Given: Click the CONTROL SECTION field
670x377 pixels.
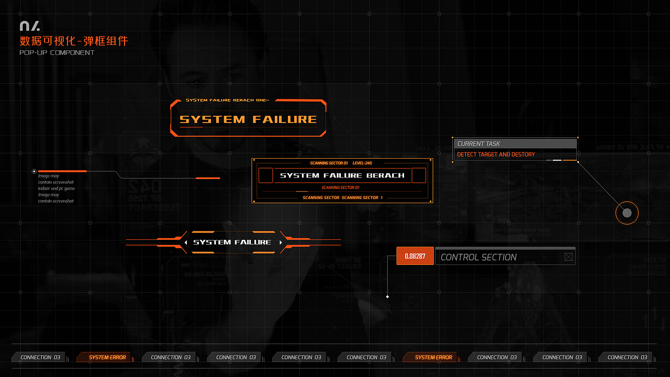Looking at the screenshot, I should (x=505, y=257).
